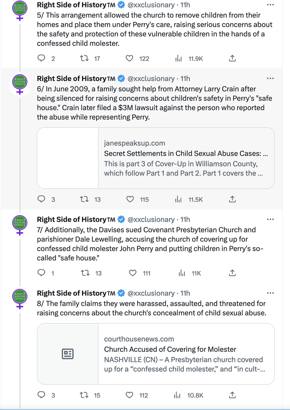The image size is (290, 410).
Task: View analytics for the 6/ tweet
Action: click(x=179, y=199)
